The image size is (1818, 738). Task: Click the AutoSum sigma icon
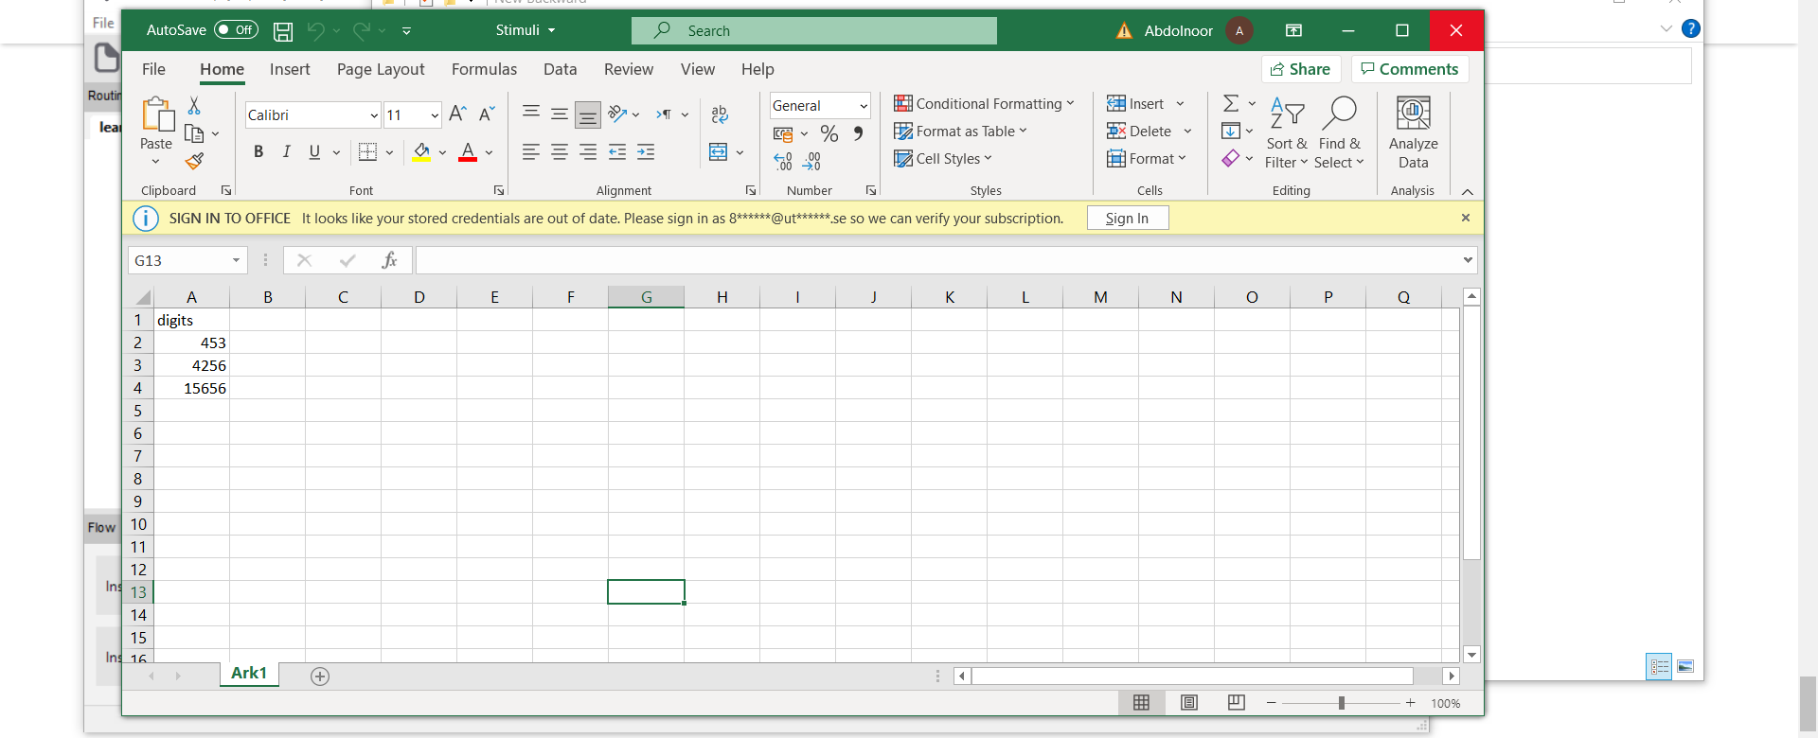1231,103
